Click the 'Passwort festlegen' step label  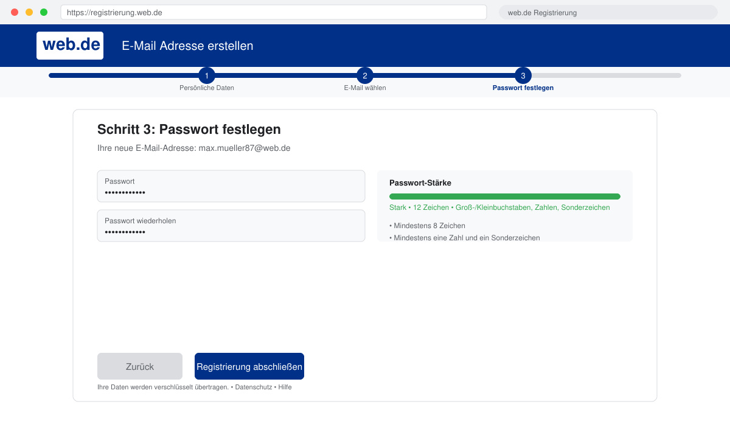click(x=523, y=88)
